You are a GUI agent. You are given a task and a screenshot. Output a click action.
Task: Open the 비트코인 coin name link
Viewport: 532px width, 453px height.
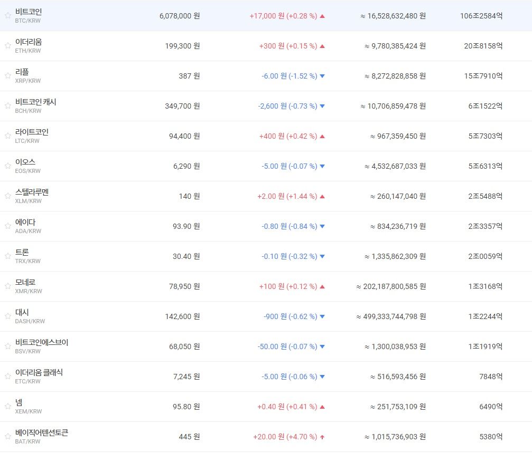pyautogui.click(x=29, y=12)
